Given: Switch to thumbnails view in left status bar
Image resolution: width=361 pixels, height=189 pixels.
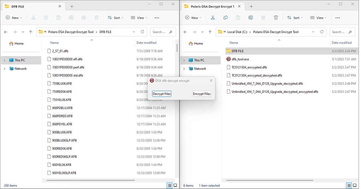Looking at the screenshot, I should [175, 185].
